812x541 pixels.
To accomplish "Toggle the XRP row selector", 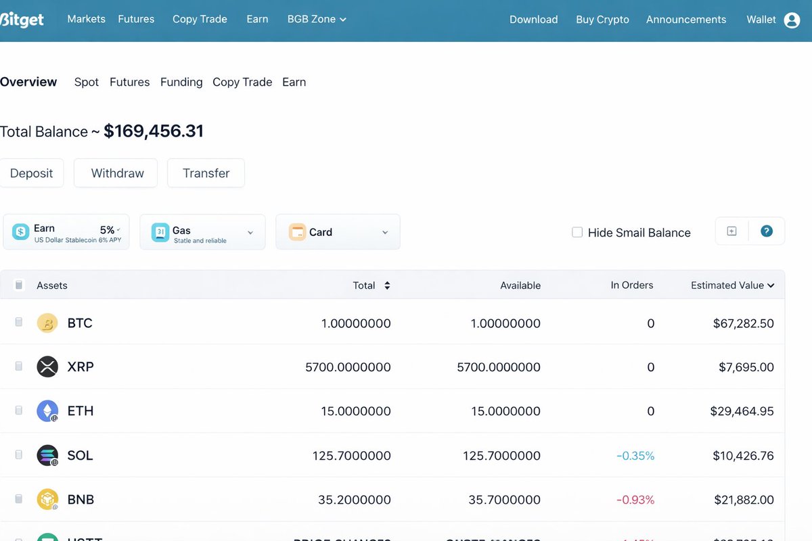I will pos(19,366).
